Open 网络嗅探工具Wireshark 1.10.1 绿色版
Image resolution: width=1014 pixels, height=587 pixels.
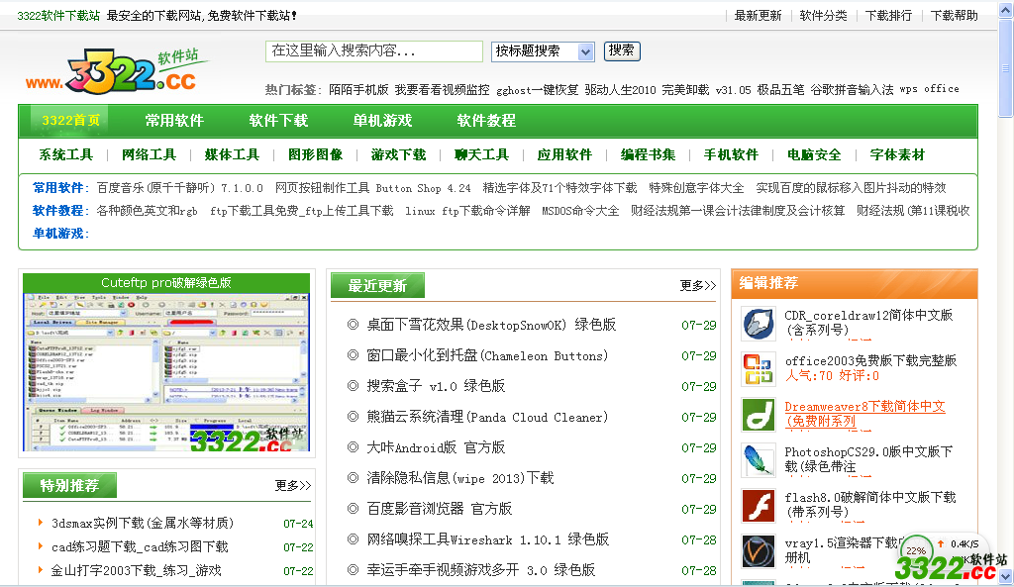point(488,539)
